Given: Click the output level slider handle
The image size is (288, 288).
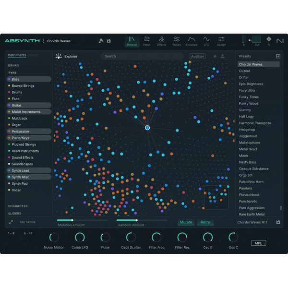Looking at the screenshot, I should point(250,40).
